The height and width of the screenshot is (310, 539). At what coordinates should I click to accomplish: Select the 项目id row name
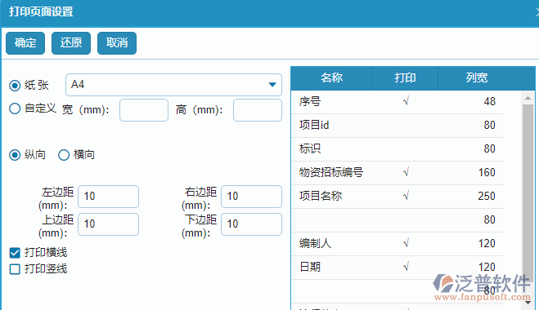(x=314, y=125)
